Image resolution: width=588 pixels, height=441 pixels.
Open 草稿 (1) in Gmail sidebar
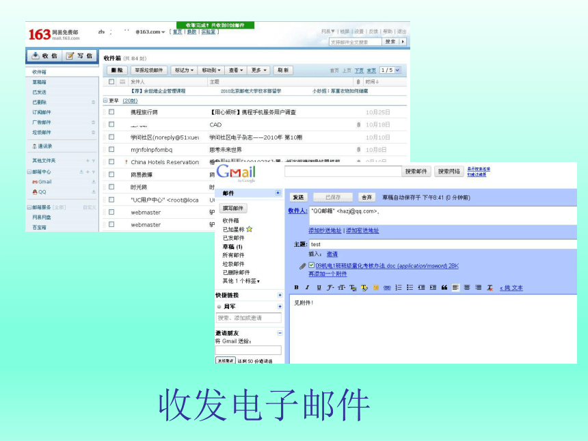coord(232,247)
